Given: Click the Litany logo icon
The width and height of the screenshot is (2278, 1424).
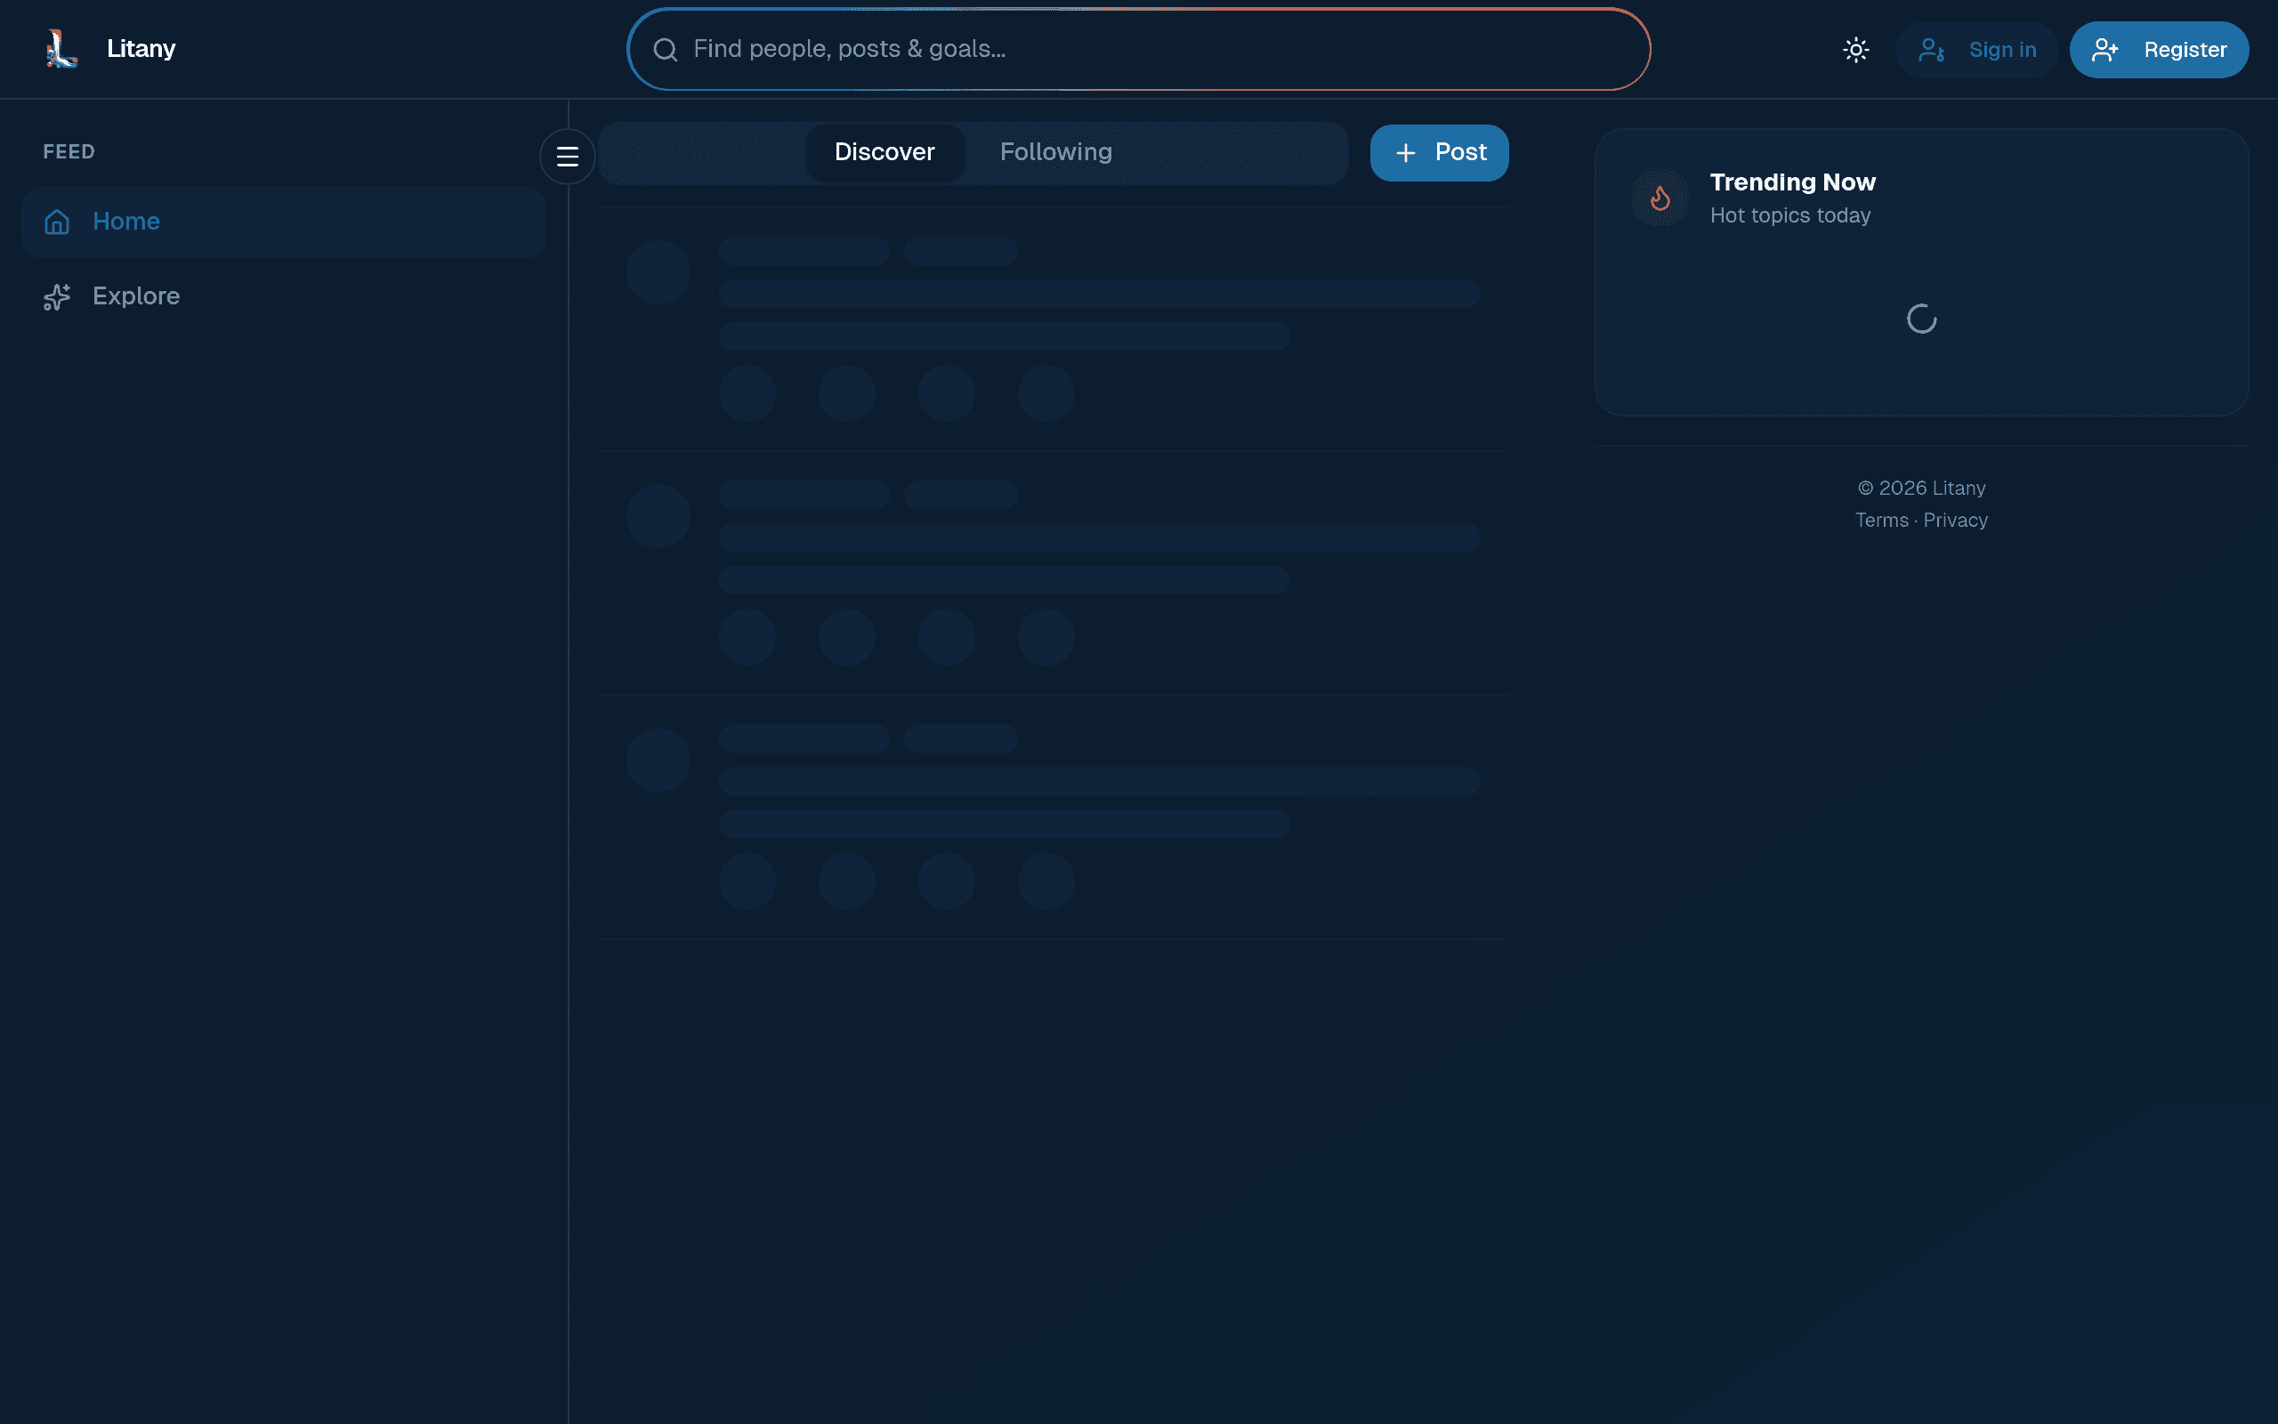Looking at the screenshot, I should coord(61,49).
